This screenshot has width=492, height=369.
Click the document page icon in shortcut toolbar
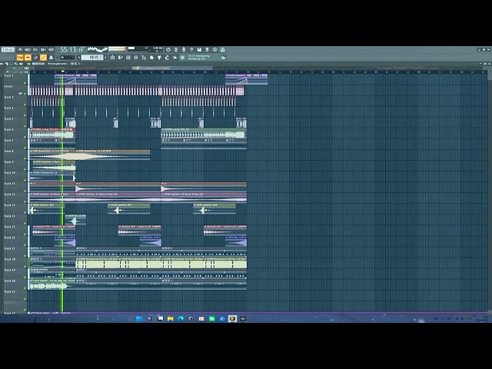[151, 58]
